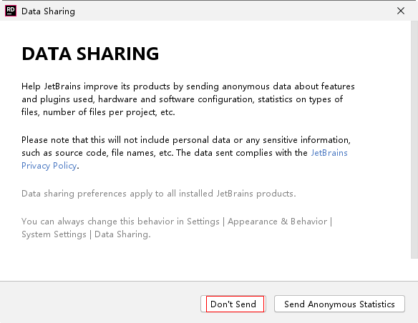The image size is (418, 323).
Task: Close the Data Sharing dialog
Action: point(401,11)
